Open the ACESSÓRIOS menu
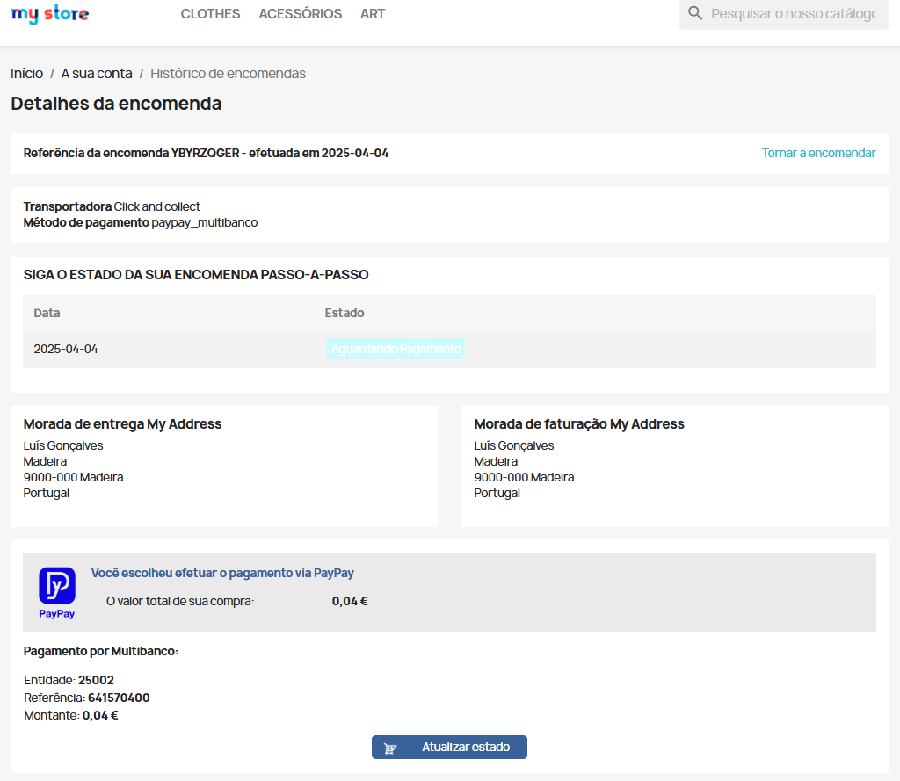This screenshot has height=781, width=900. coord(301,14)
